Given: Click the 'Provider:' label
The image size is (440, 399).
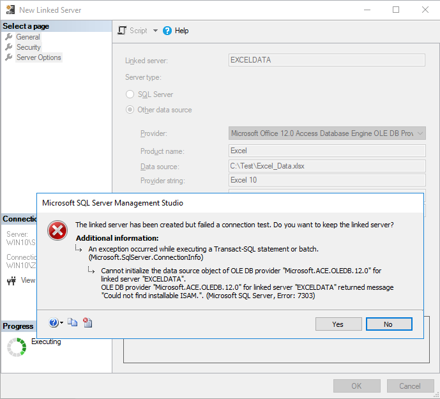Looking at the screenshot, I should (x=154, y=133).
